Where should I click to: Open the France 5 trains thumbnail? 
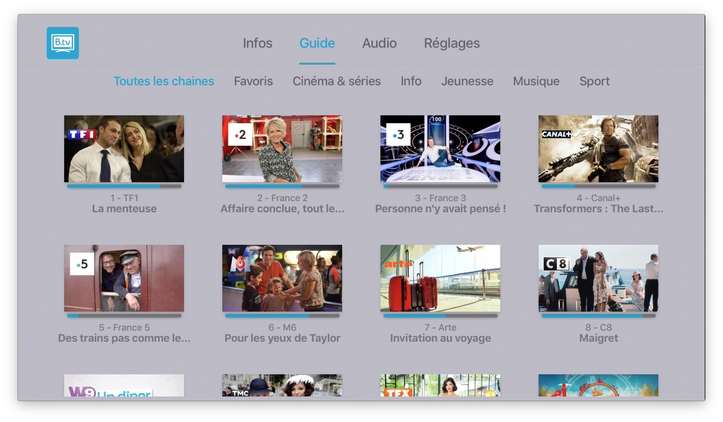tap(124, 278)
